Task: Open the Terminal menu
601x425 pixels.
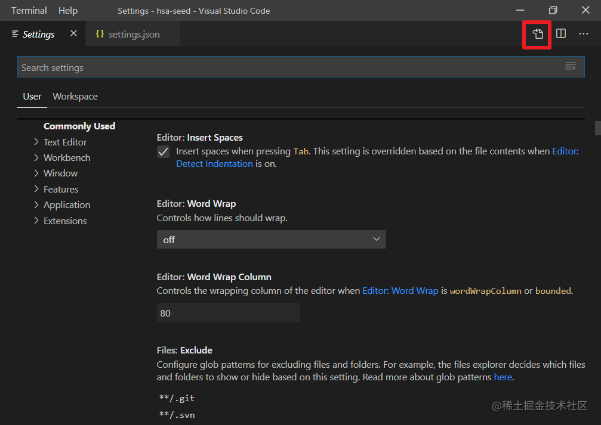Action: [x=29, y=11]
